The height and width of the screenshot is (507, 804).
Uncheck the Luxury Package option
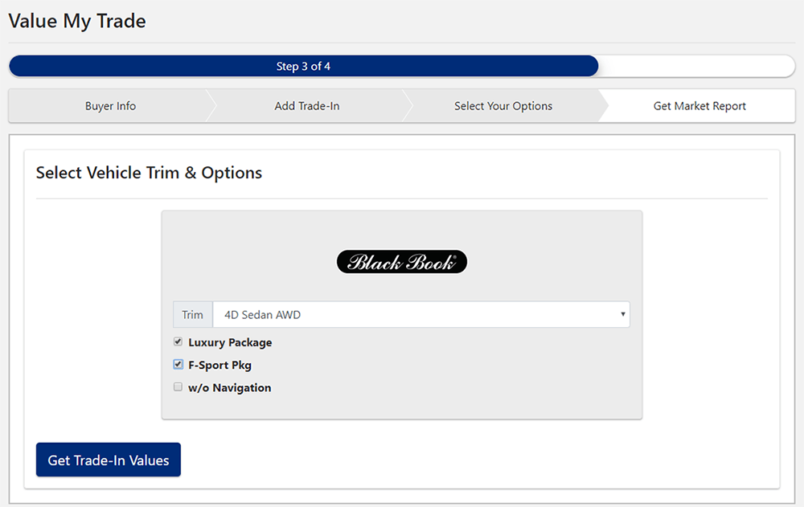[x=178, y=341]
